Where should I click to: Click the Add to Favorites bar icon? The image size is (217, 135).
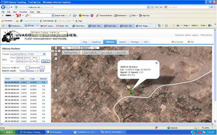[17, 21]
